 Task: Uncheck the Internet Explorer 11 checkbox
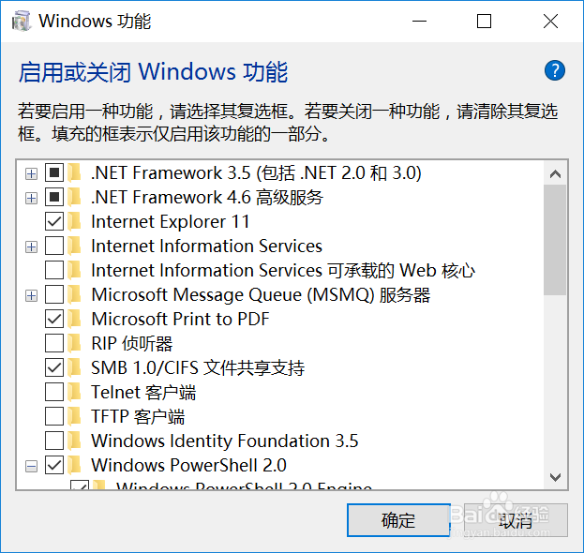pos(54,221)
